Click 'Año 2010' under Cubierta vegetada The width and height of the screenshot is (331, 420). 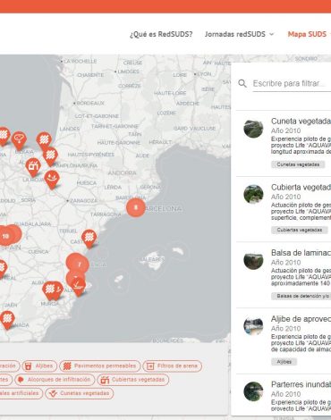[x=285, y=197]
